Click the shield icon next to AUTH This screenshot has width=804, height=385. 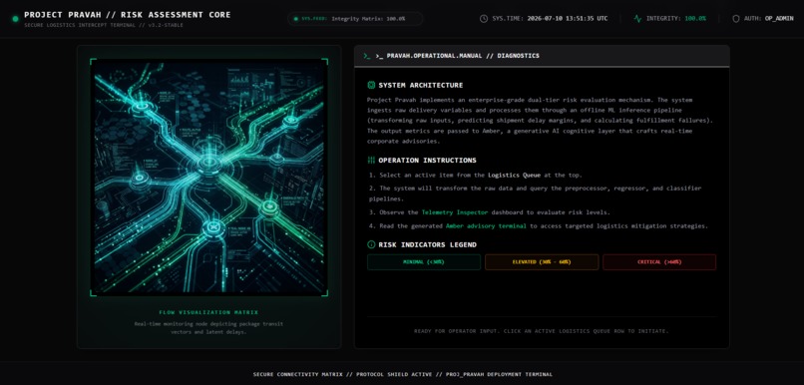click(736, 19)
